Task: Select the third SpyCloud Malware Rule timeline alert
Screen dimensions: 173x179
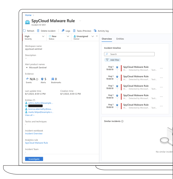Action: coord(136,86)
